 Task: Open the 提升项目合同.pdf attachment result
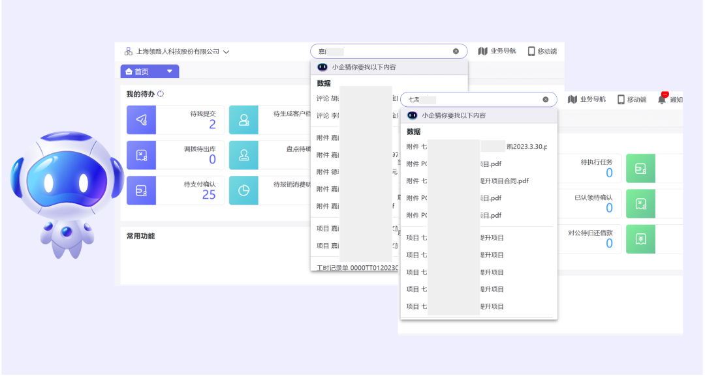(x=504, y=181)
